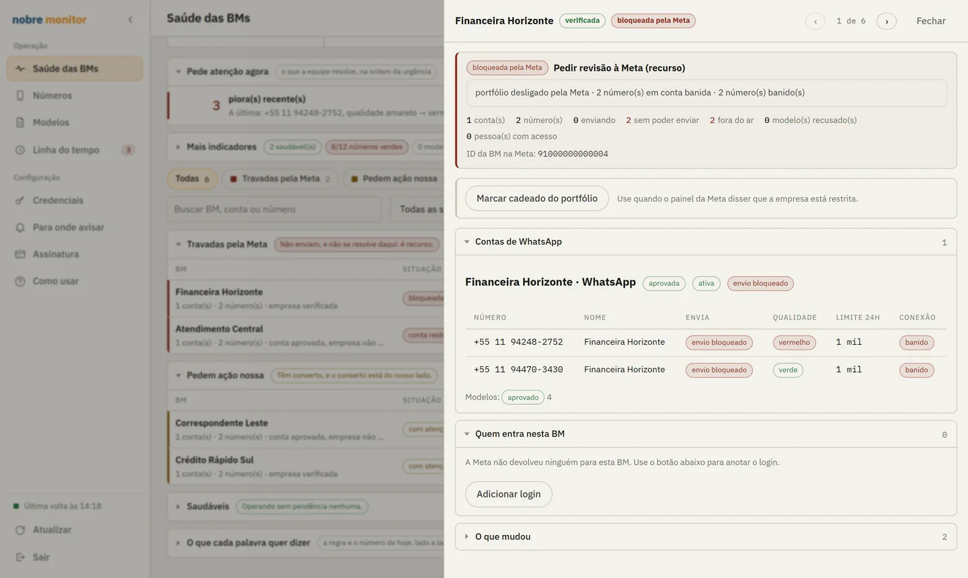Select the Todas filter tab
The width and height of the screenshot is (968, 578).
tap(192, 179)
